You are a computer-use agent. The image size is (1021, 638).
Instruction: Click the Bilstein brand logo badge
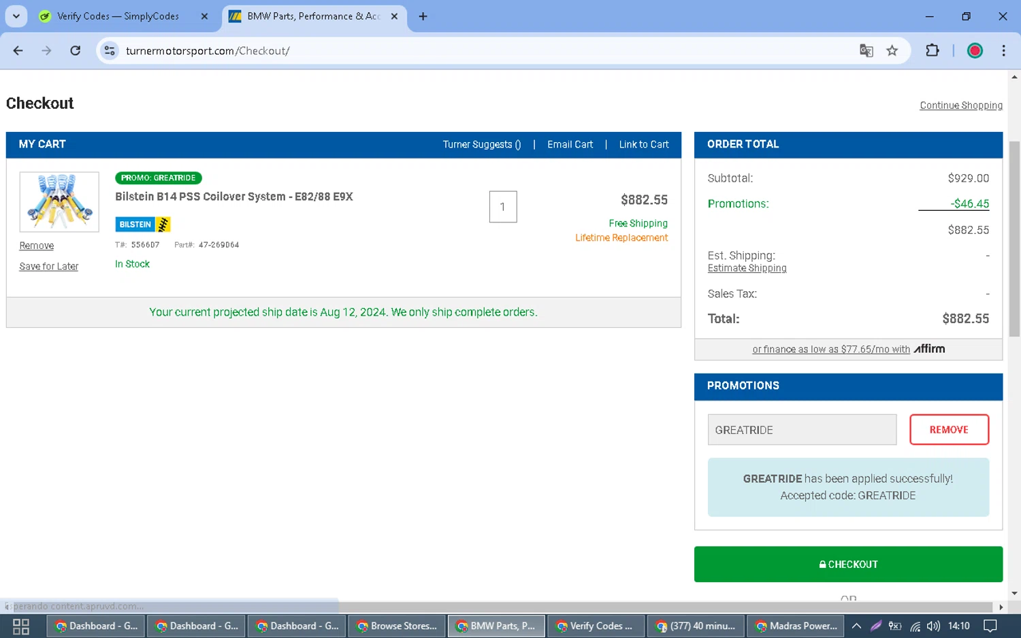pos(143,224)
